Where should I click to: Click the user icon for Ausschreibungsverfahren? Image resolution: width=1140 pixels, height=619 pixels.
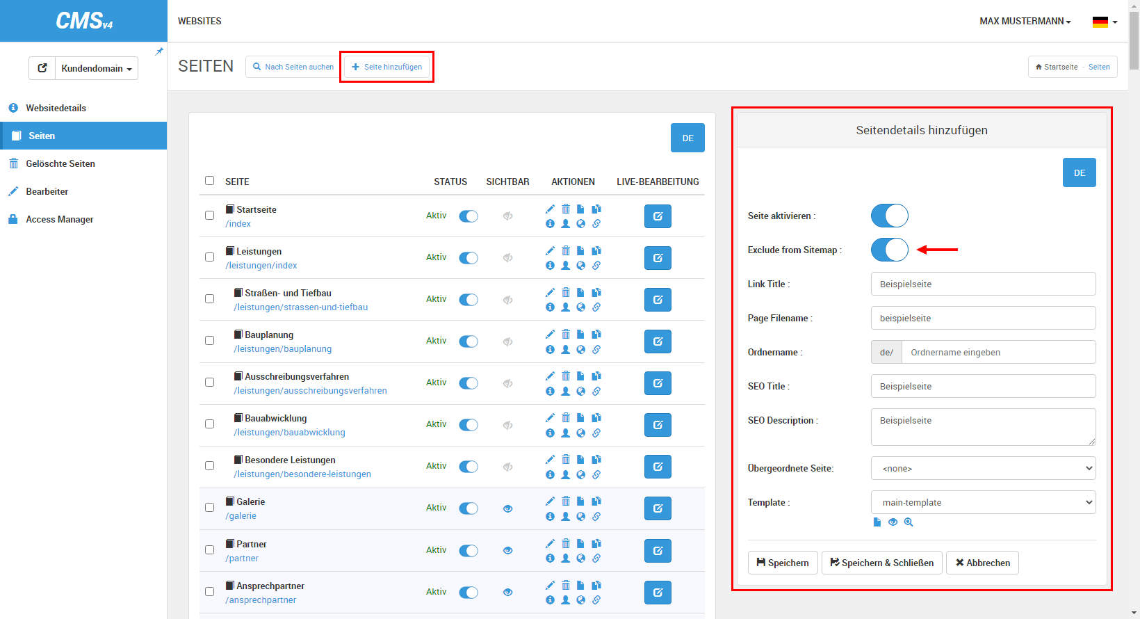click(x=566, y=391)
